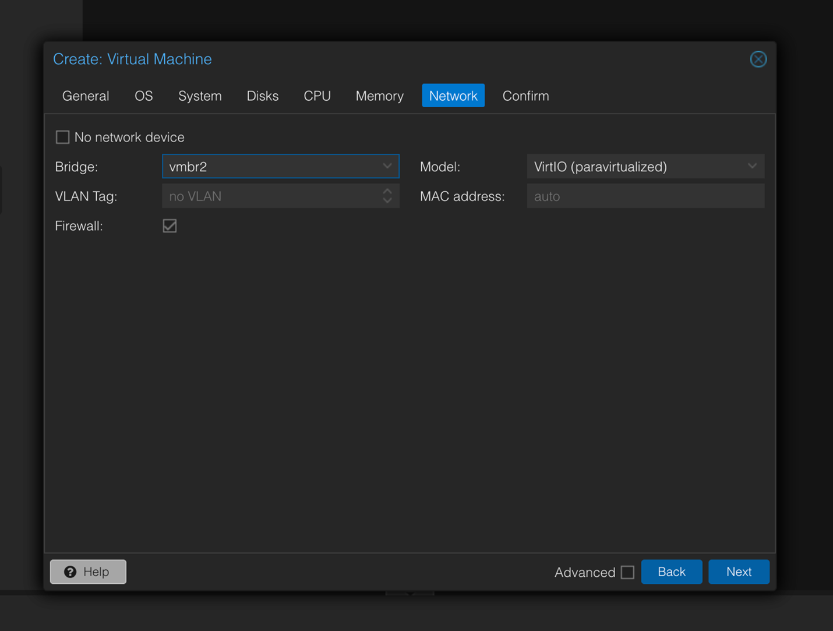Screen dimensions: 833x631
Task: Click the VLAN Tag up arrow
Action: point(387,191)
